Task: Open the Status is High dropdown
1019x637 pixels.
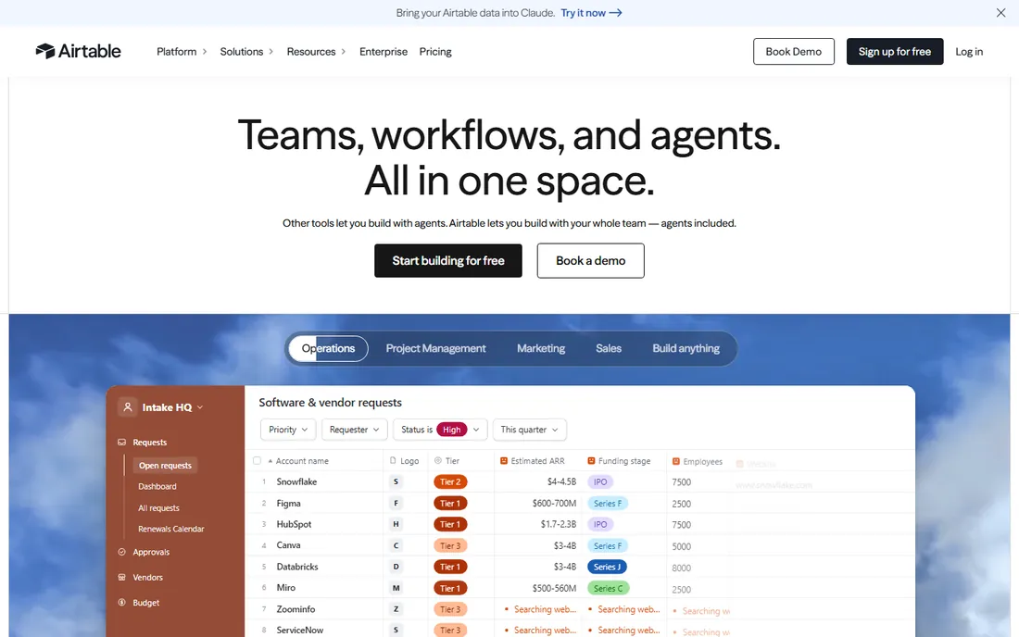Action: tap(440, 430)
